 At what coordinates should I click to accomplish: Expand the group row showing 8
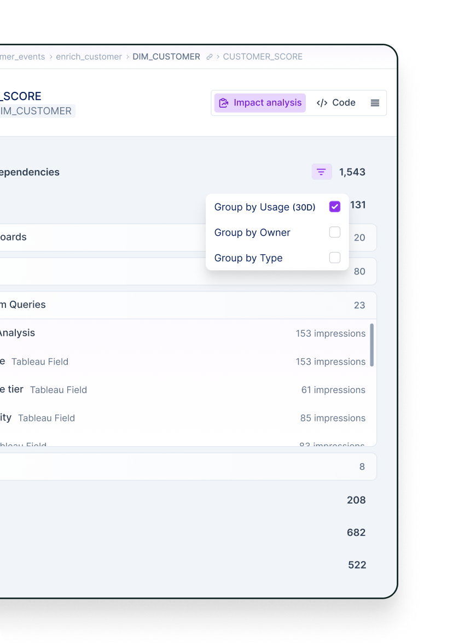[188, 467]
